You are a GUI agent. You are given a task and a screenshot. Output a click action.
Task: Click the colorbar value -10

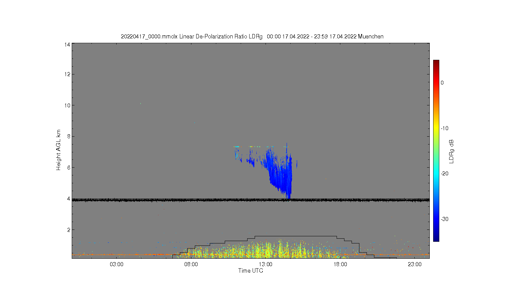[x=445, y=128]
